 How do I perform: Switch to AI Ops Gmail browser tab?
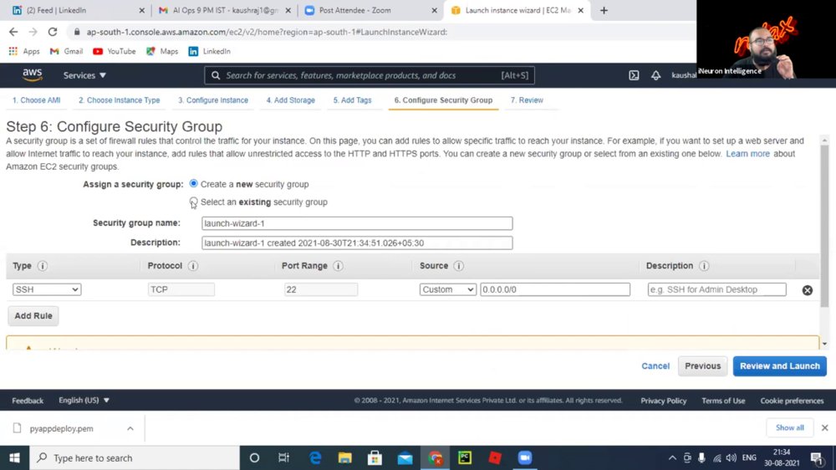click(226, 10)
